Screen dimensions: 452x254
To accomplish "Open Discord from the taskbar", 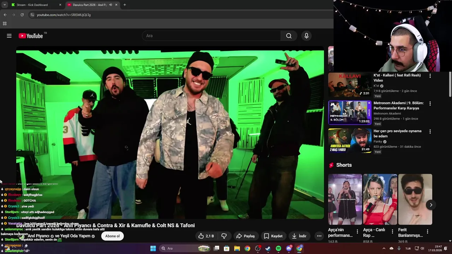I will [x=289, y=248].
